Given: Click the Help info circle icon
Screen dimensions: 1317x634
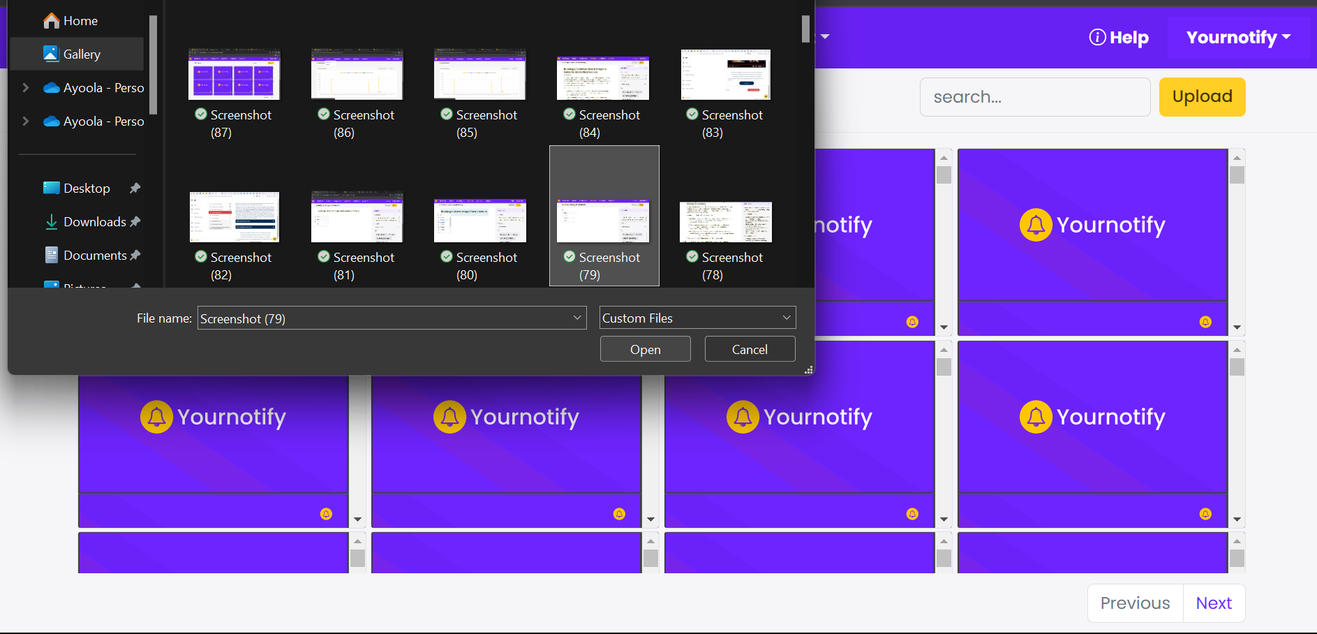Looking at the screenshot, I should pos(1097,37).
